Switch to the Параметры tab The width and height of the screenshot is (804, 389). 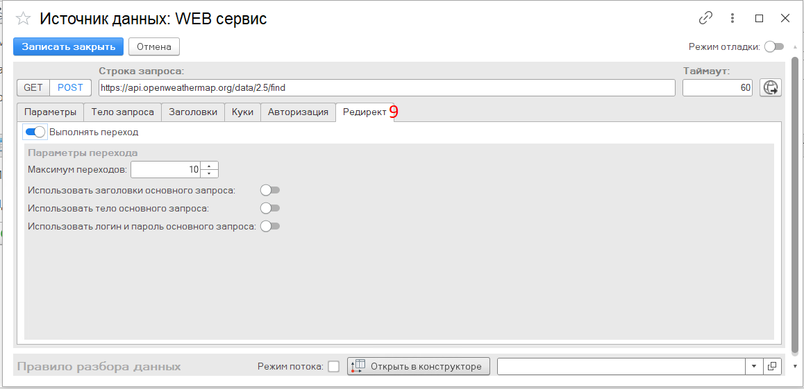click(x=50, y=112)
